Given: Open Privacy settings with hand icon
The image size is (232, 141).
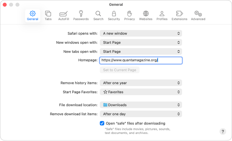Looking at the screenshot, I should coord(129,16).
